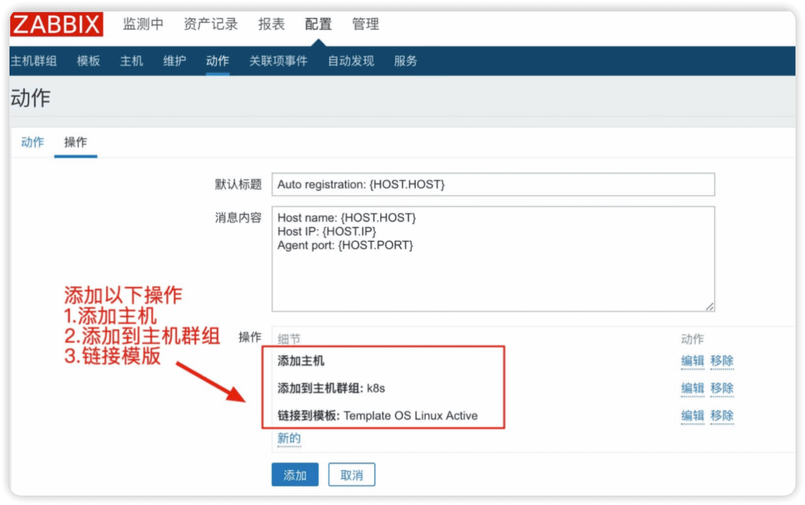The width and height of the screenshot is (805, 505).
Task: Click the 动作 page heading
Action: tap(30, 98)
